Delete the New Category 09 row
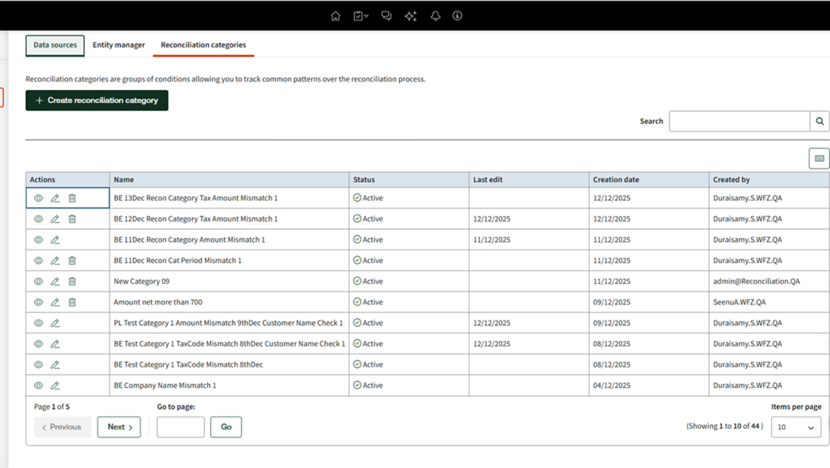The height and width of the screenshot is (468, 830). [72, 281]
